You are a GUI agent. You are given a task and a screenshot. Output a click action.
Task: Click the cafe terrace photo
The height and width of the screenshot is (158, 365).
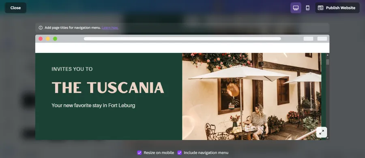coord(251,96)
